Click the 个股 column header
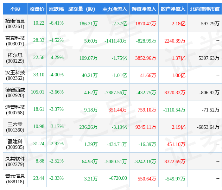Viewport: 222px width, 190px height. click(15, 9)
